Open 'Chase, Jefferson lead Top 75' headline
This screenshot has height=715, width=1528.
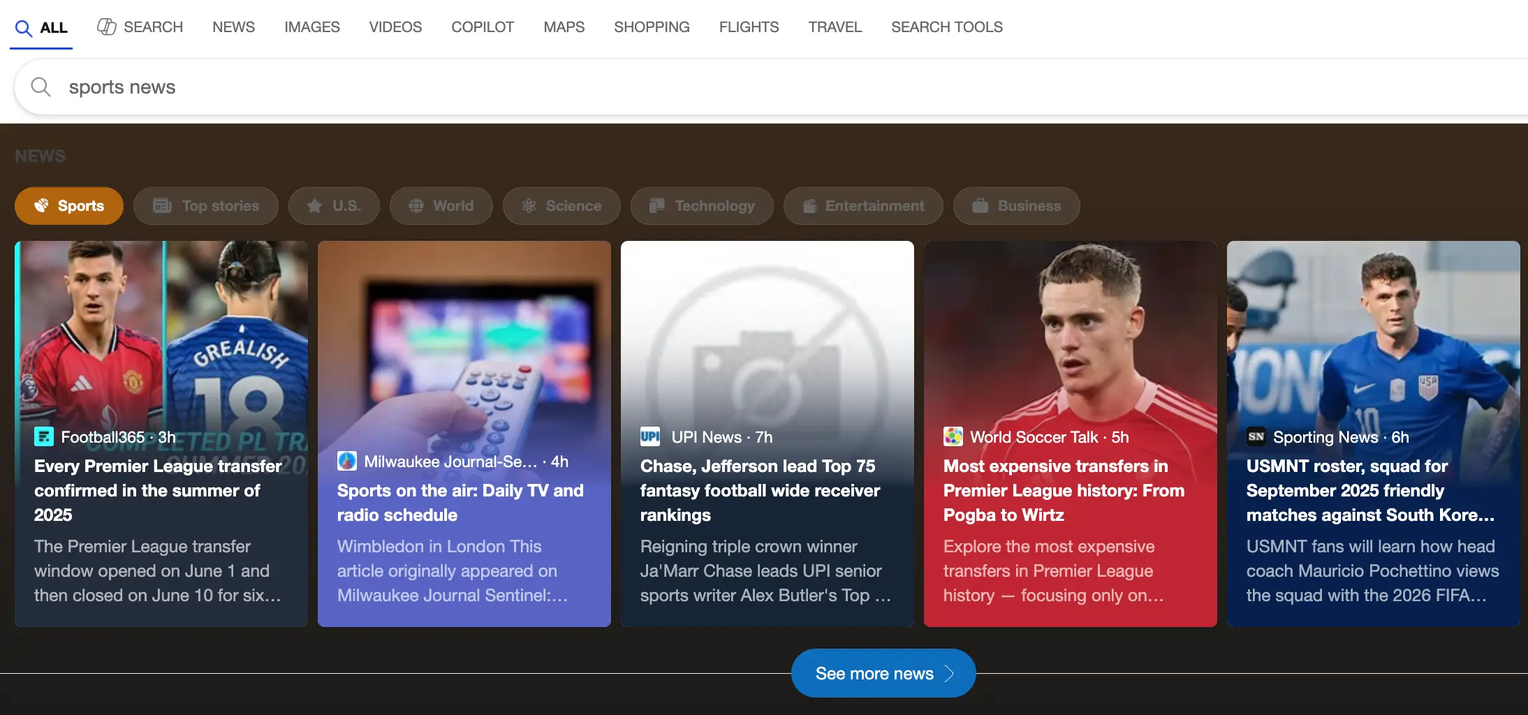760,490
